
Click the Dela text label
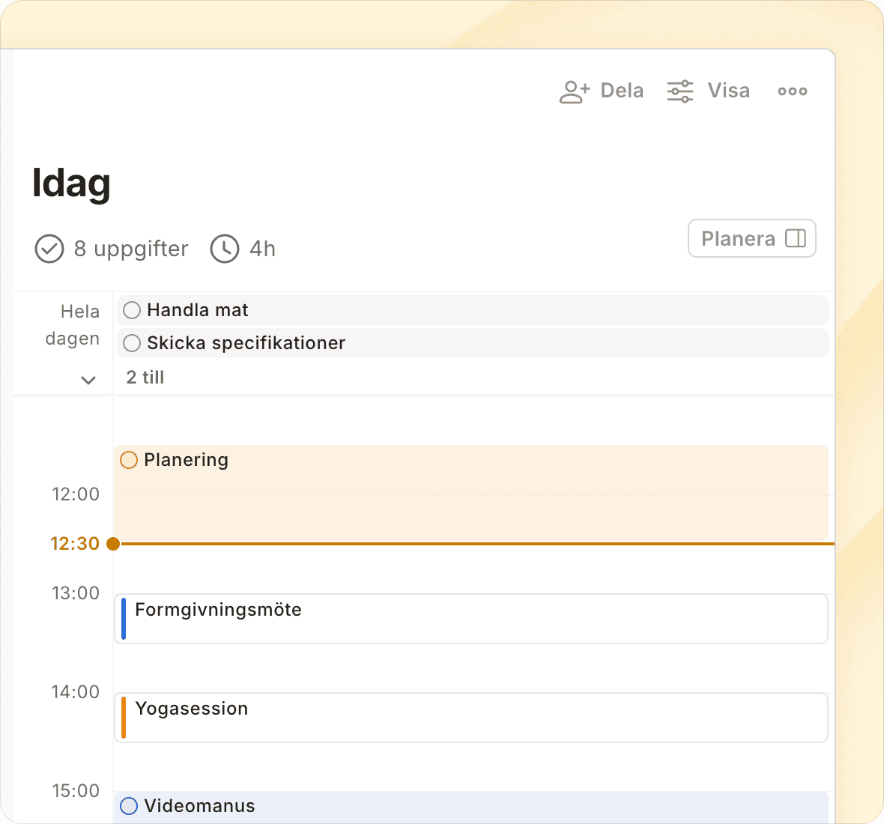[622, 91]
